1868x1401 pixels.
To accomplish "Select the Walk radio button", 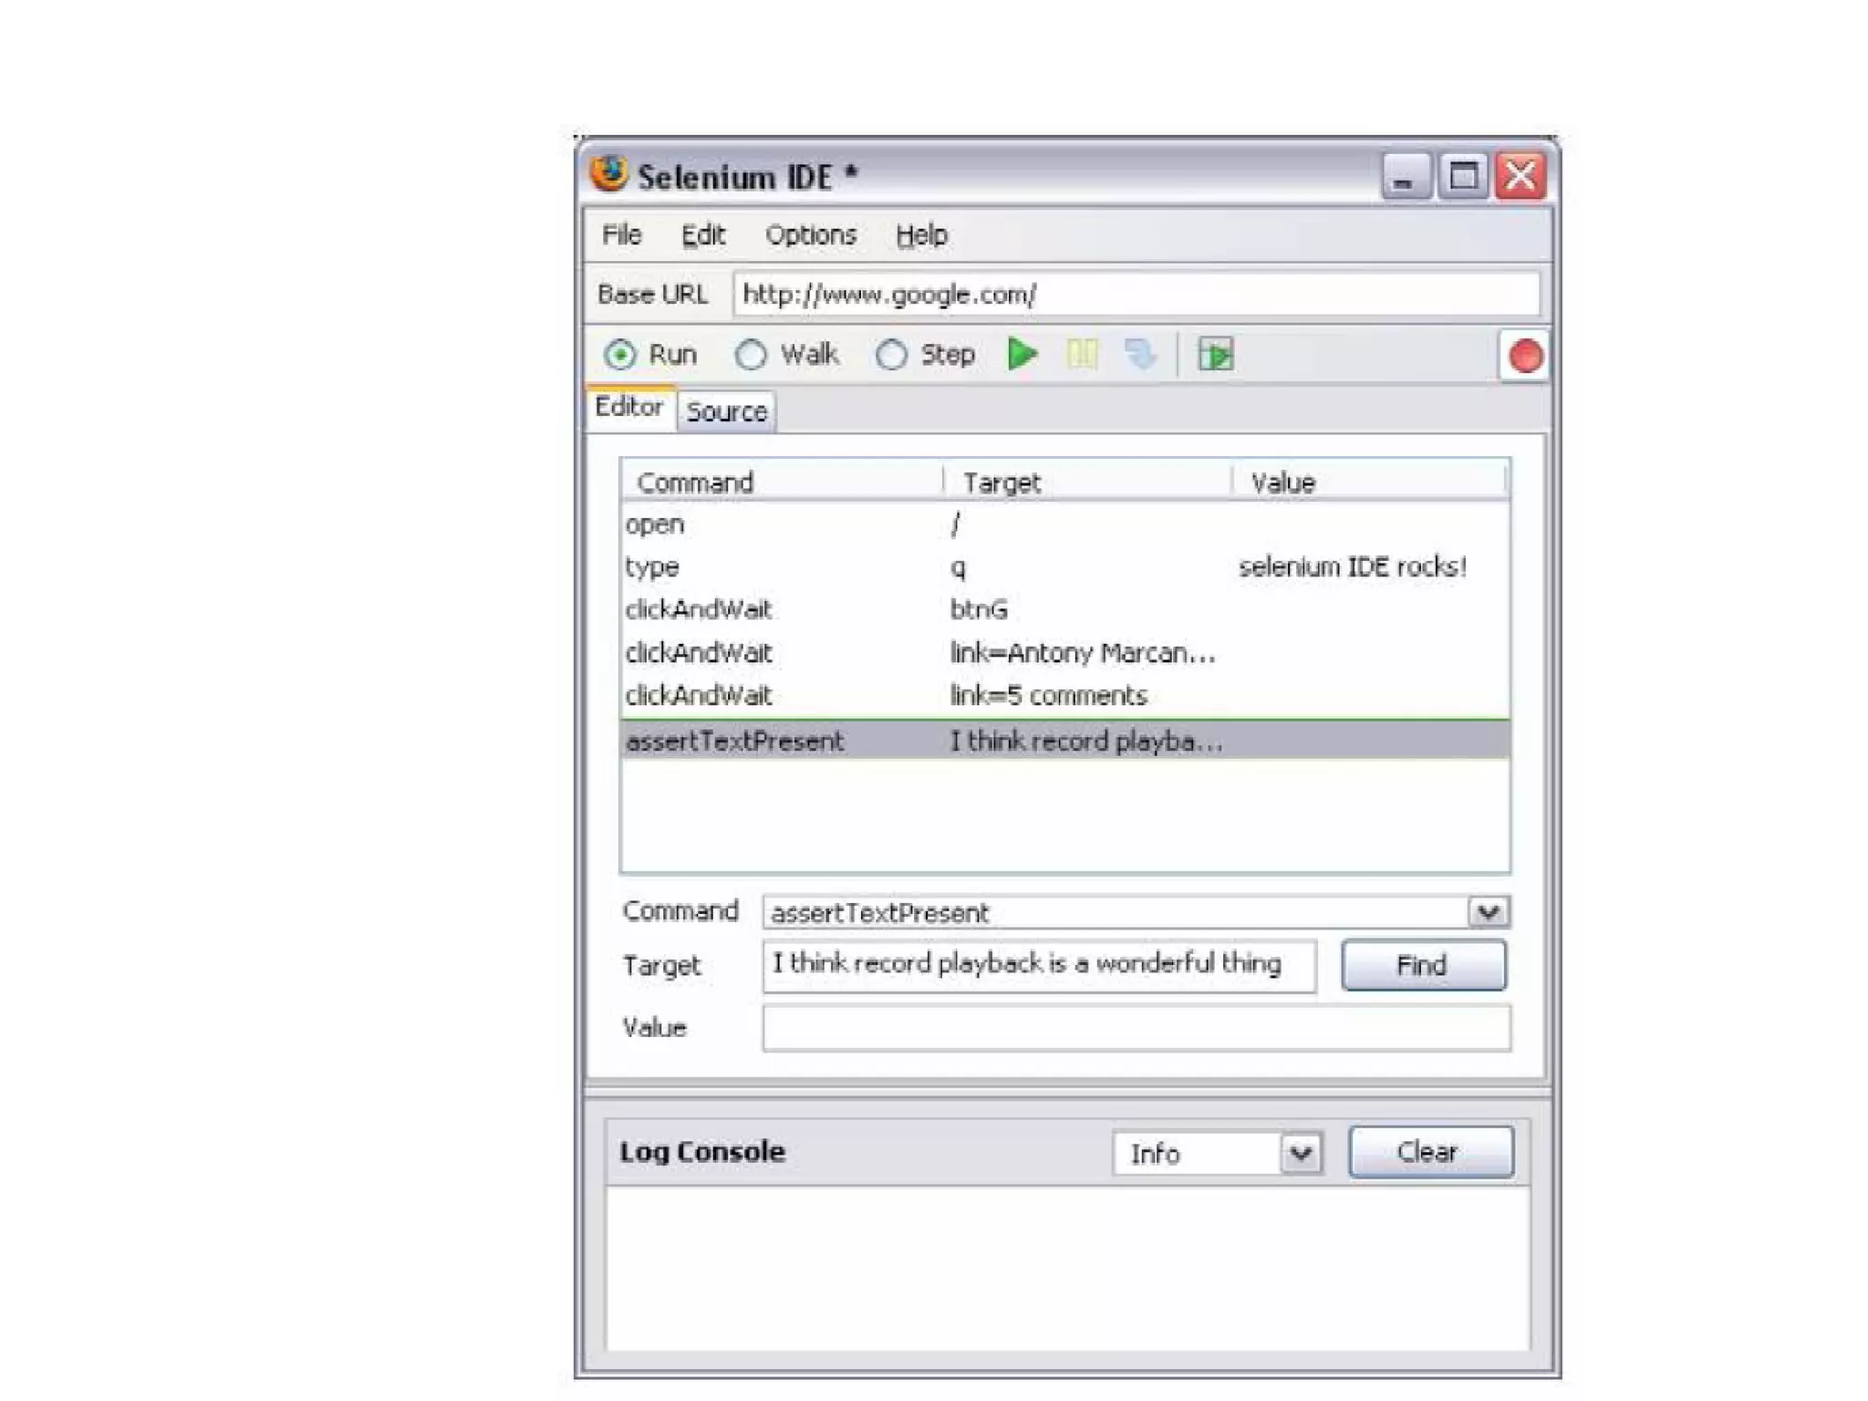I will point(751,354).
